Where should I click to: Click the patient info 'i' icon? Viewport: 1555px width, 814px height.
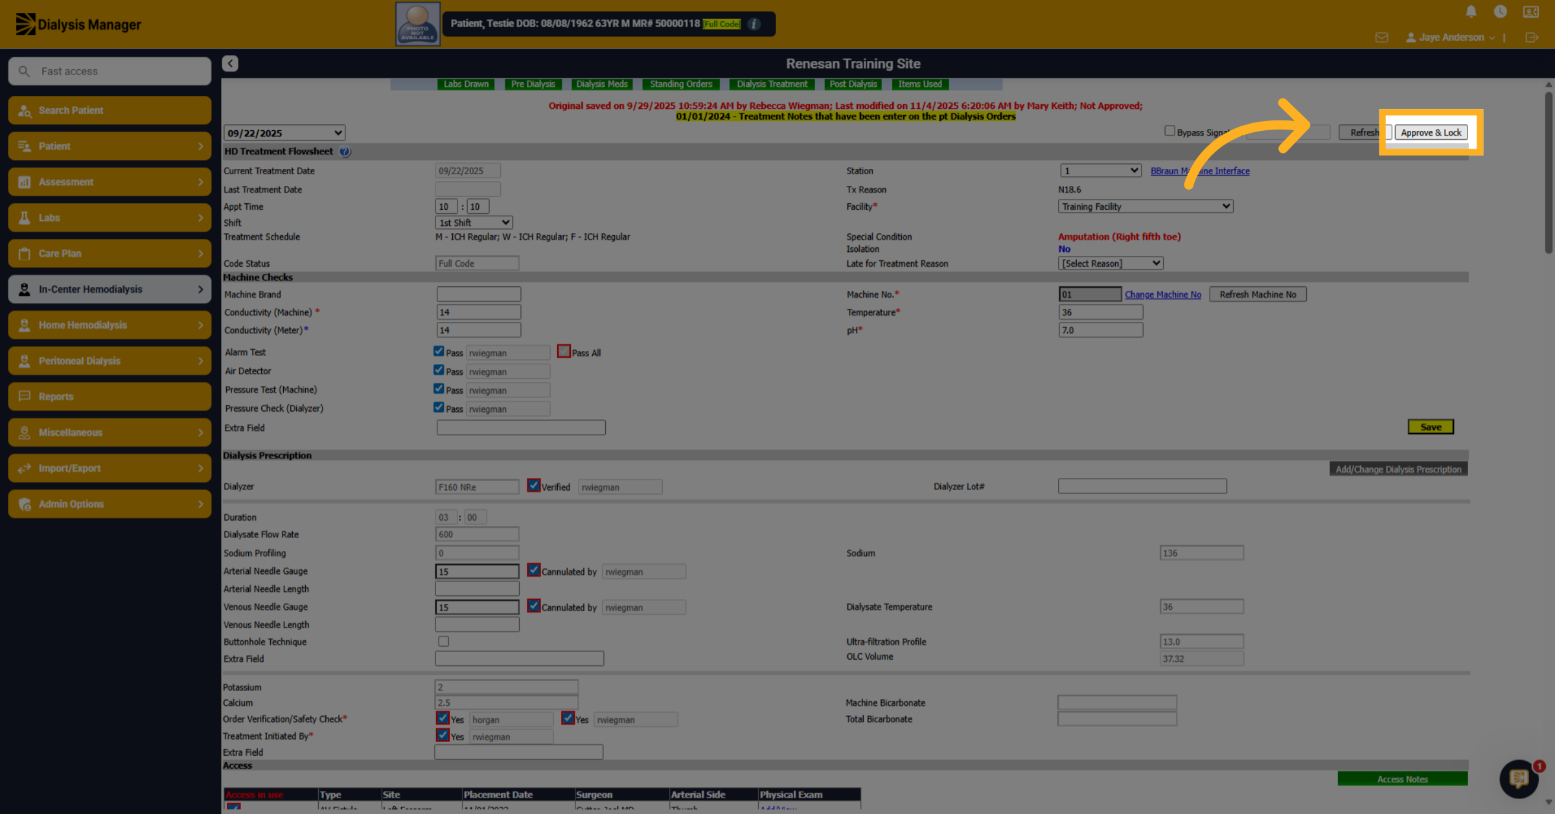click(754, 24)
